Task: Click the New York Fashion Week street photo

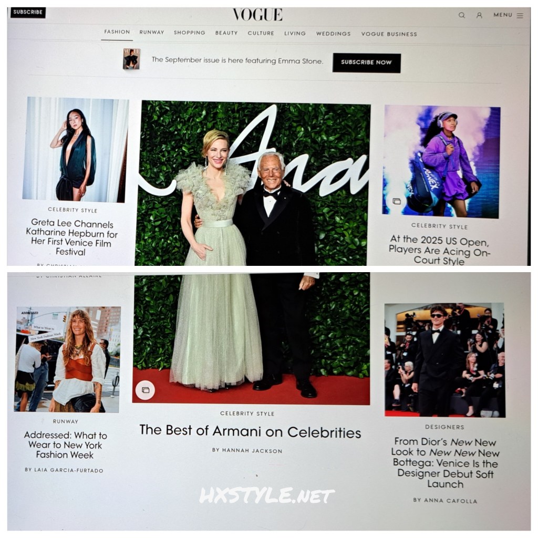Action: pos(67,359)
